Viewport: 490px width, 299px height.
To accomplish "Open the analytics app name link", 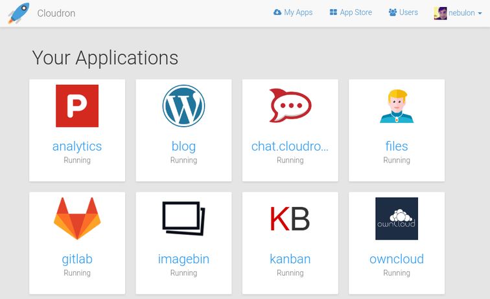I will (x=77, y=146).
